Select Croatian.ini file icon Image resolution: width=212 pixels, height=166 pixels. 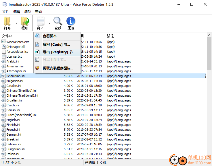(4, 100)
